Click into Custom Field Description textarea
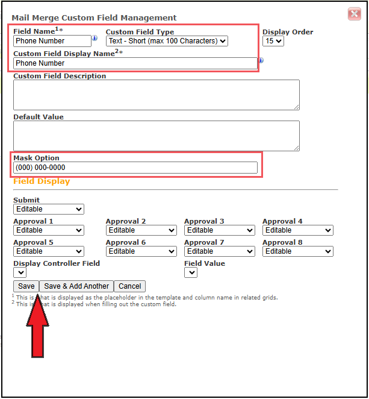Screen dimensions: 369x399 tap(157, 95)
